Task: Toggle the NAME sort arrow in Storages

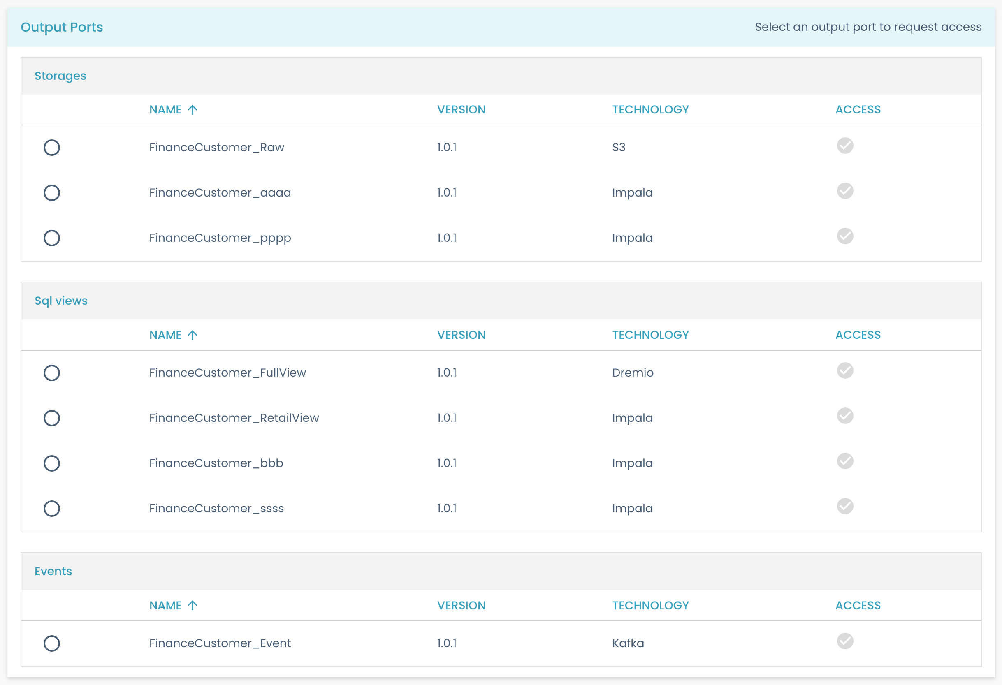Action: tap(193, 109)
